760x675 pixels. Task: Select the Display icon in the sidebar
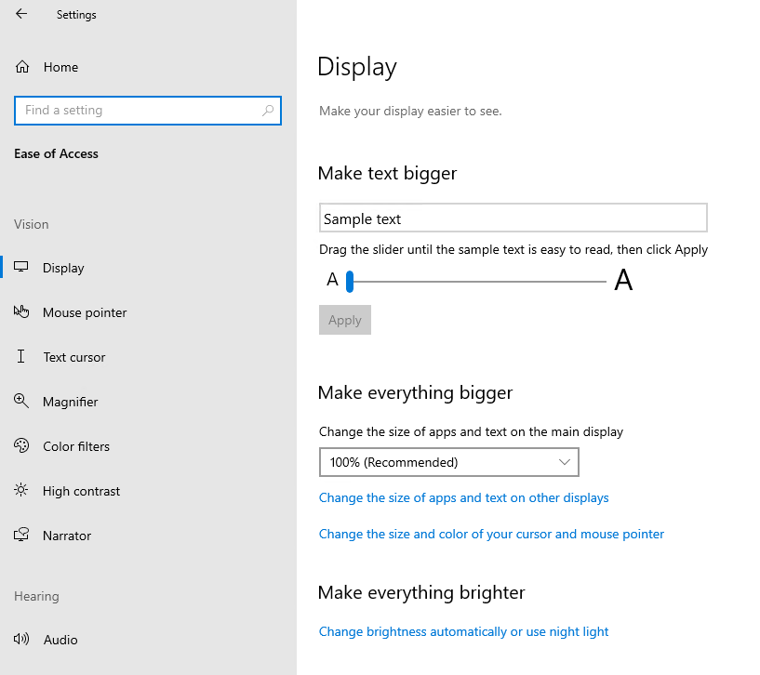pos(21,267)
